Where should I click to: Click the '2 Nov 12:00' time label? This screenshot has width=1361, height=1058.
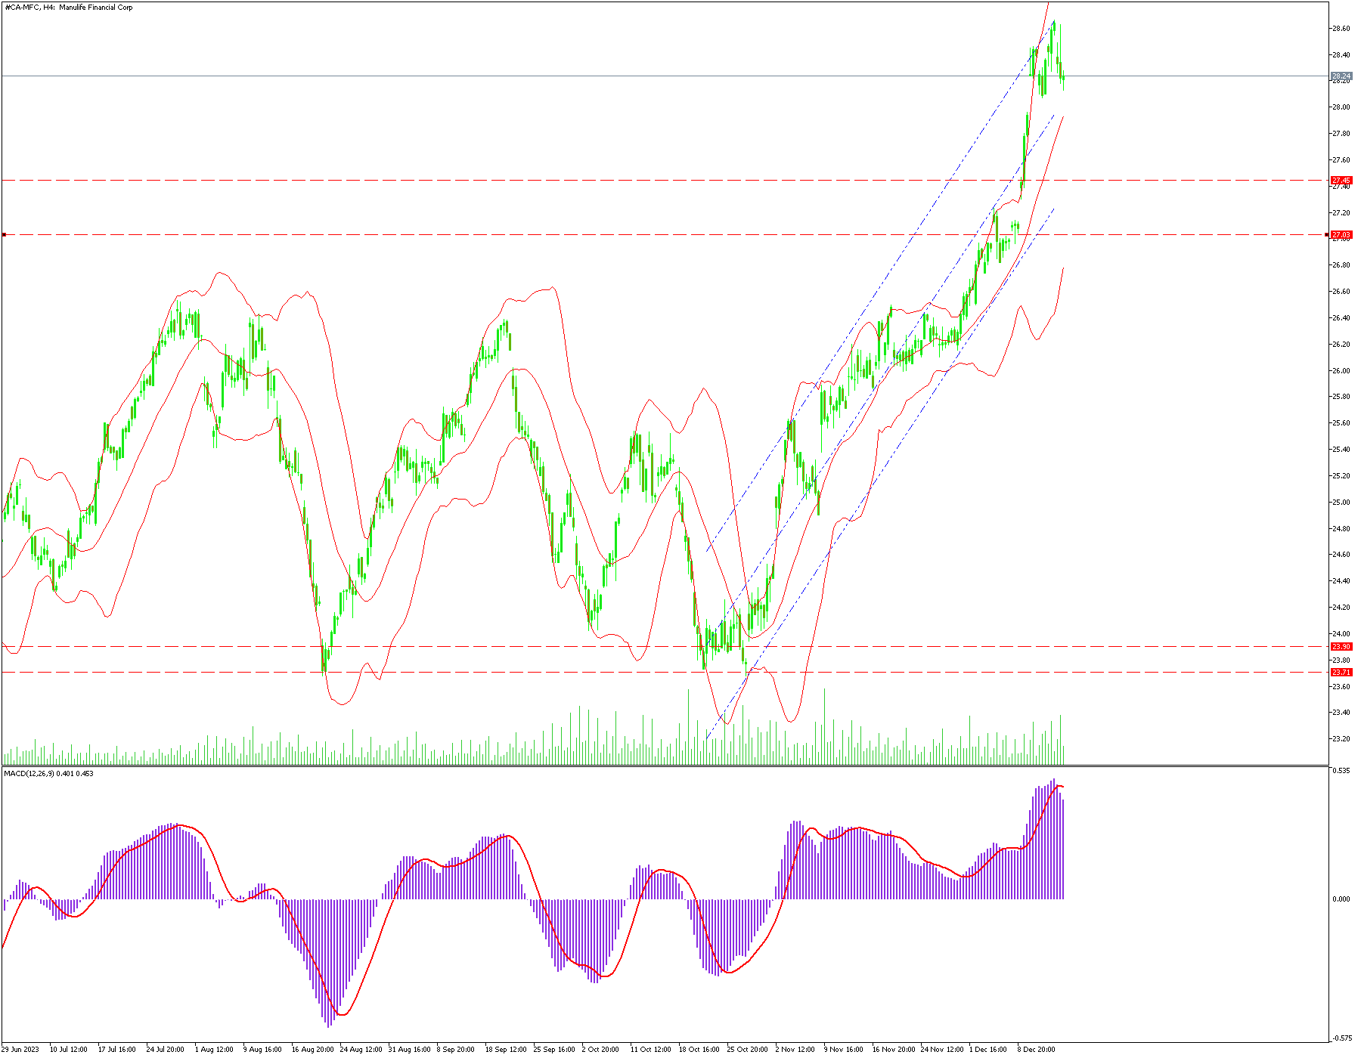[795, 1050]
